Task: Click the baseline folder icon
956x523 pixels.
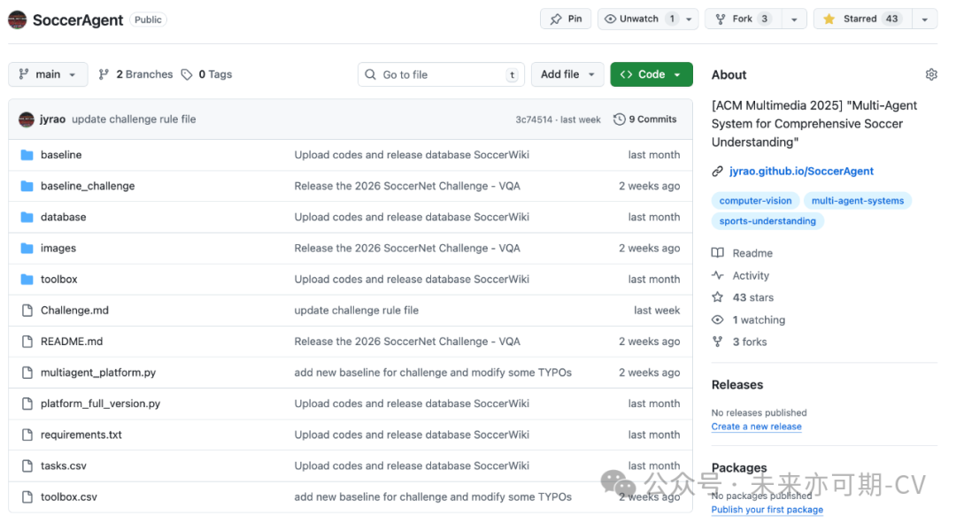Action: pyautogui.click(x=27, y=155)
